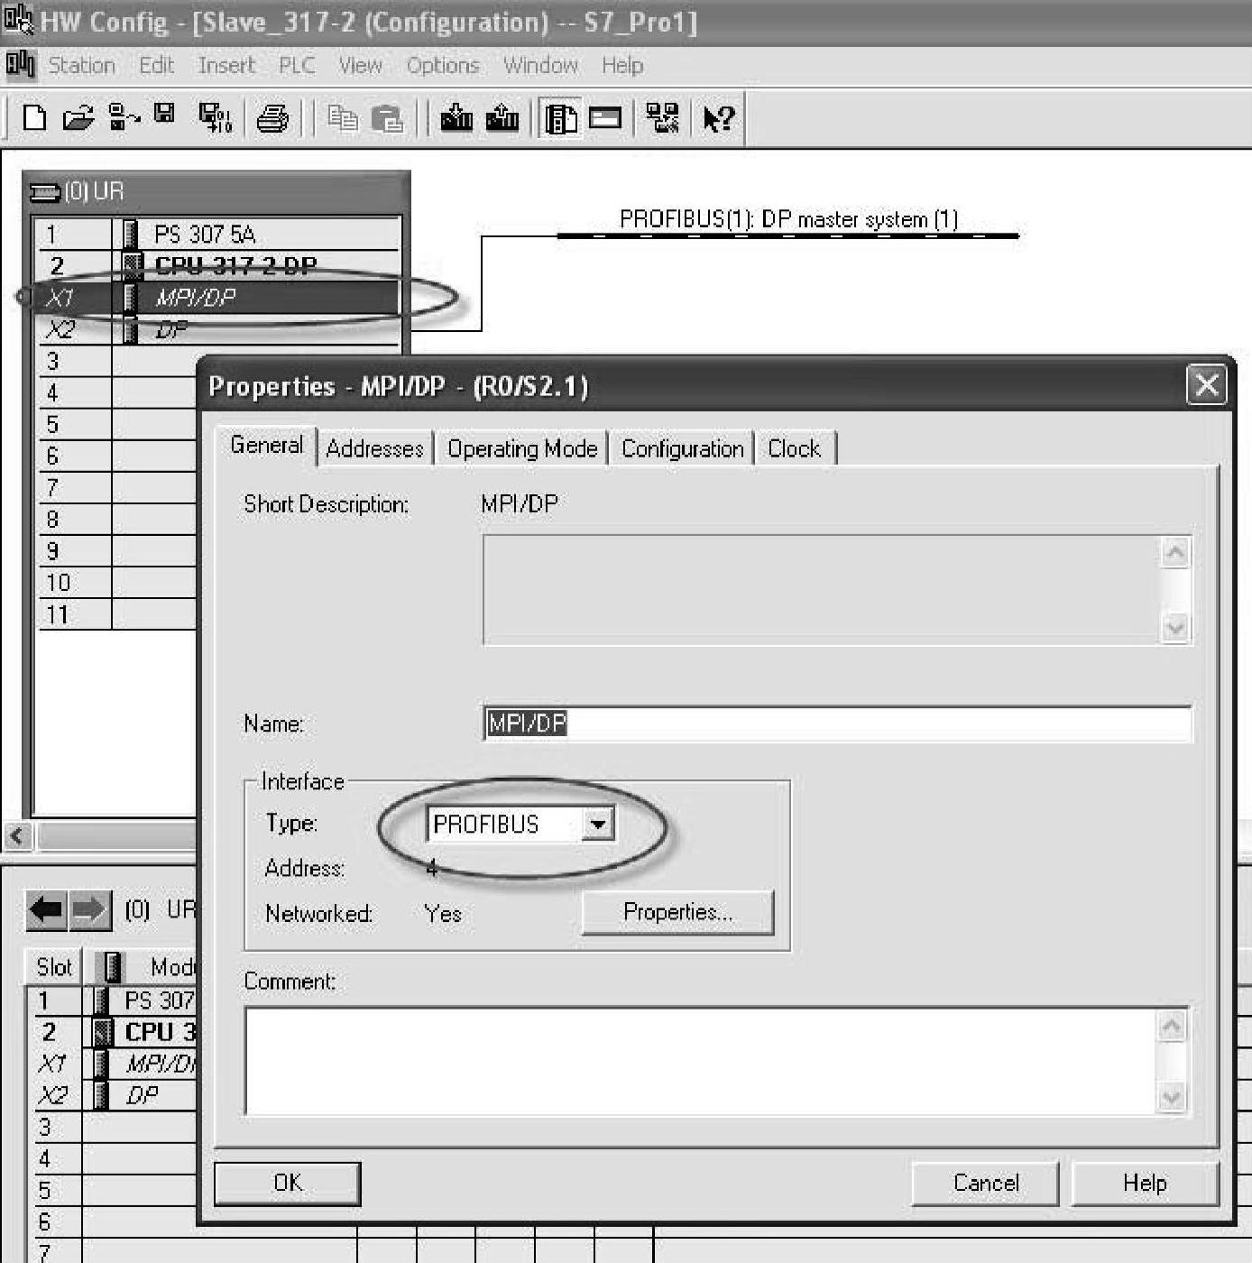Go back with the left arrow button
The height and width of the screenshot is (1263, 1252).
coord(46,909)
